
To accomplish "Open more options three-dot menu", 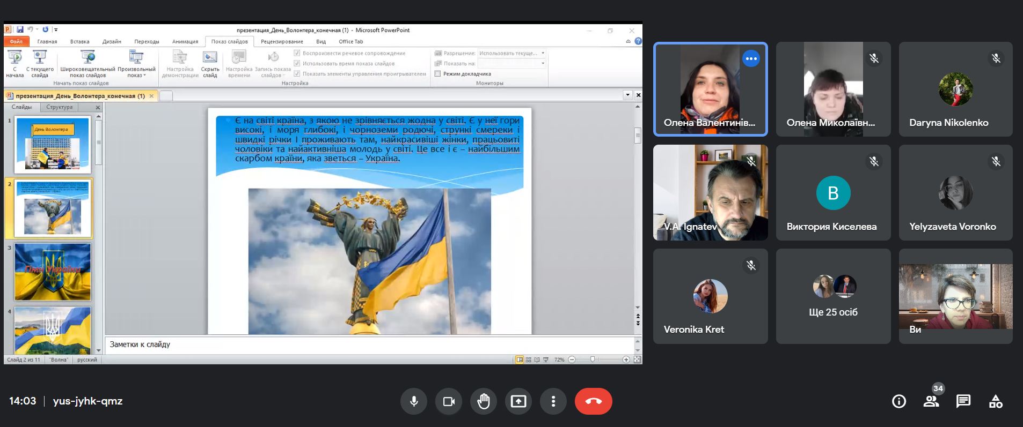I will [x=553, y=401].
